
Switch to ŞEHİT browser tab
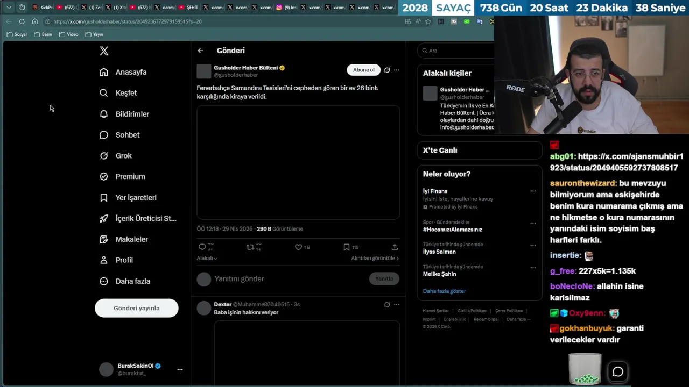pyautogui.click(x=189, y=8)
